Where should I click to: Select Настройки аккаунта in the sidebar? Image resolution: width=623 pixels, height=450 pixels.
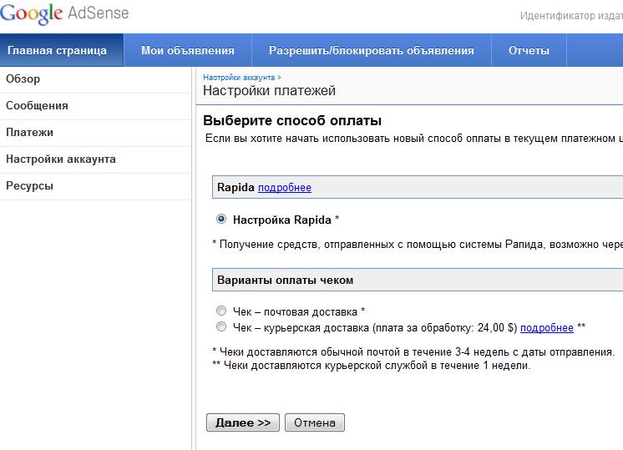[60, 159]
